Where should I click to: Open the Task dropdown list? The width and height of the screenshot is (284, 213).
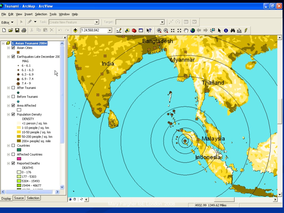point(97,22)
